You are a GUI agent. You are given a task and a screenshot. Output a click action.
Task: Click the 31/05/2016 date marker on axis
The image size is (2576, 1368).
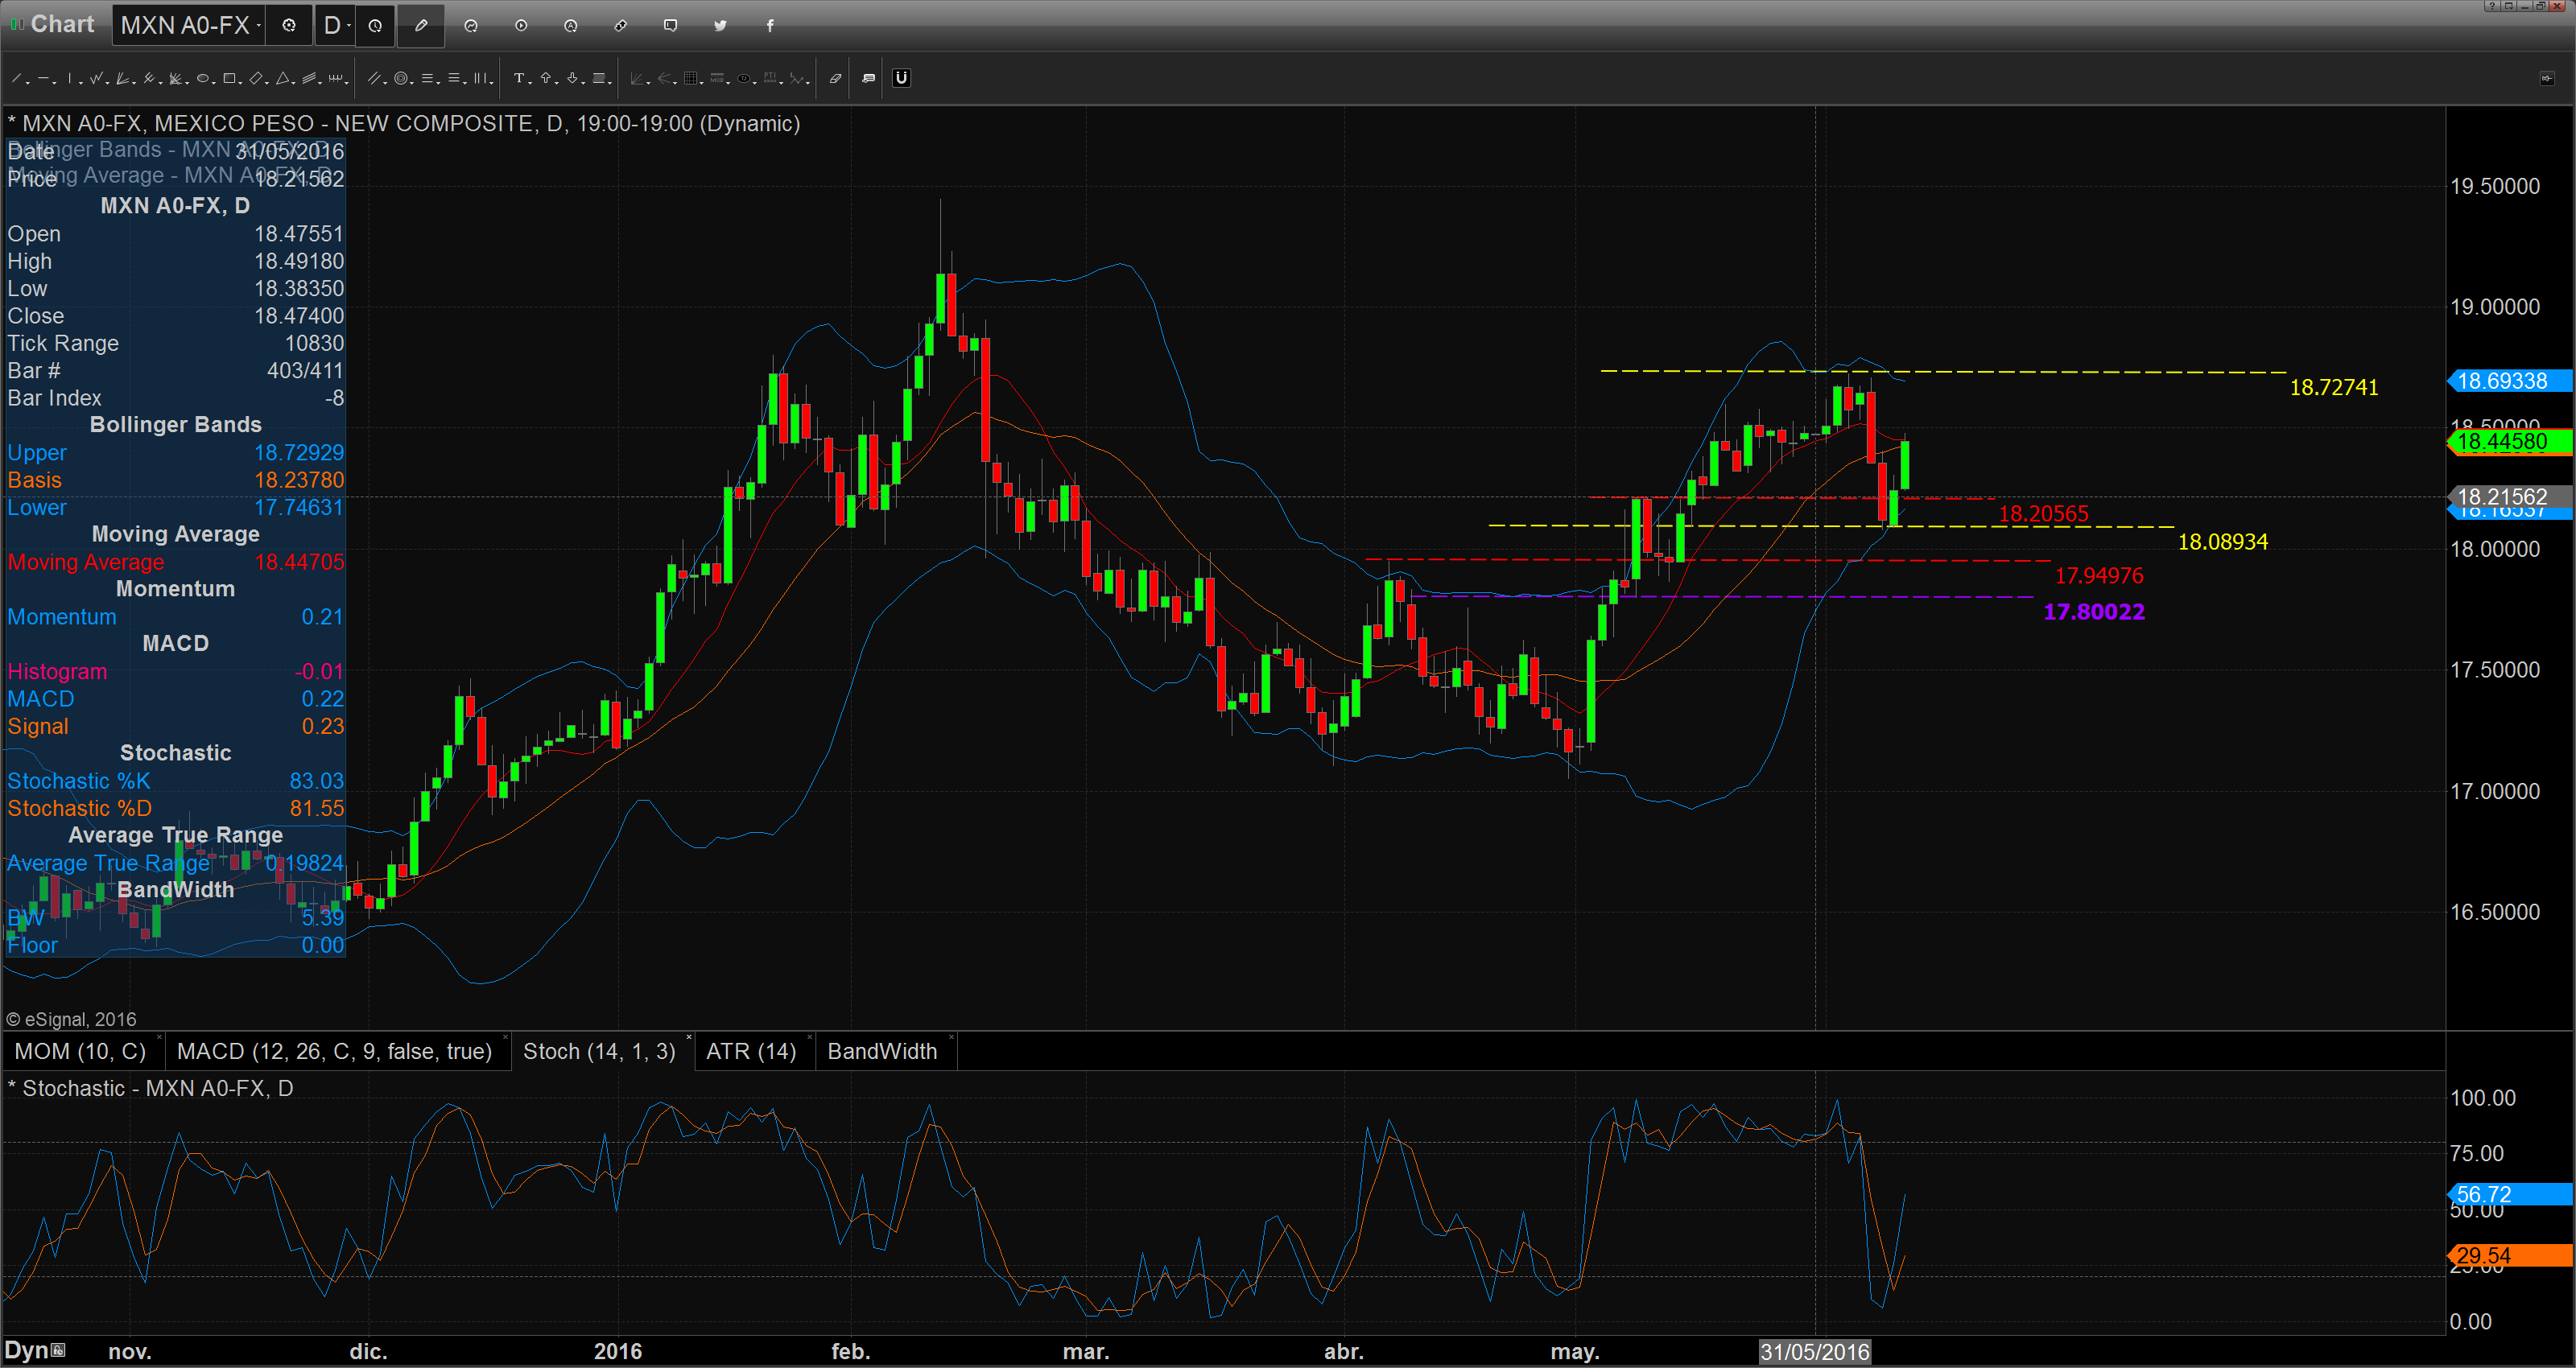pos(1814,1352)
